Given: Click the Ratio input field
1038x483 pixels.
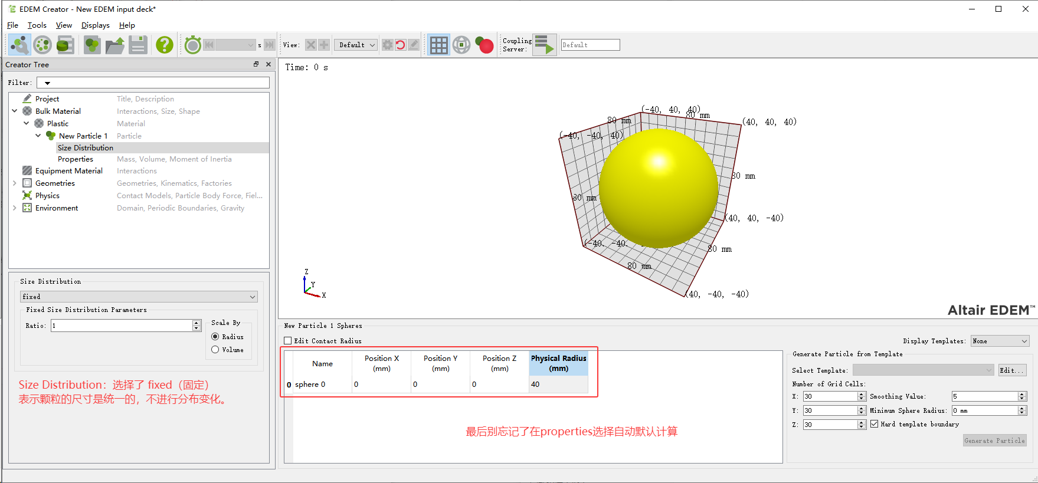Looking at the screenshot, I should [x=122, y=326].
